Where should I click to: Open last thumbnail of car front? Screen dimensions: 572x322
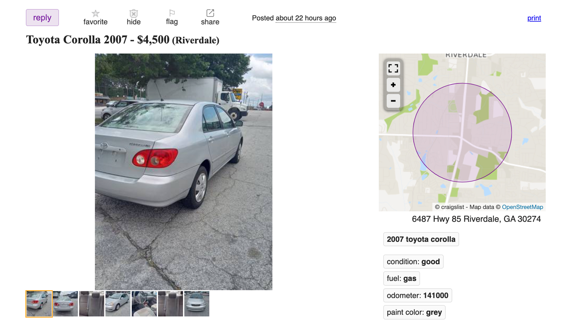197,304
